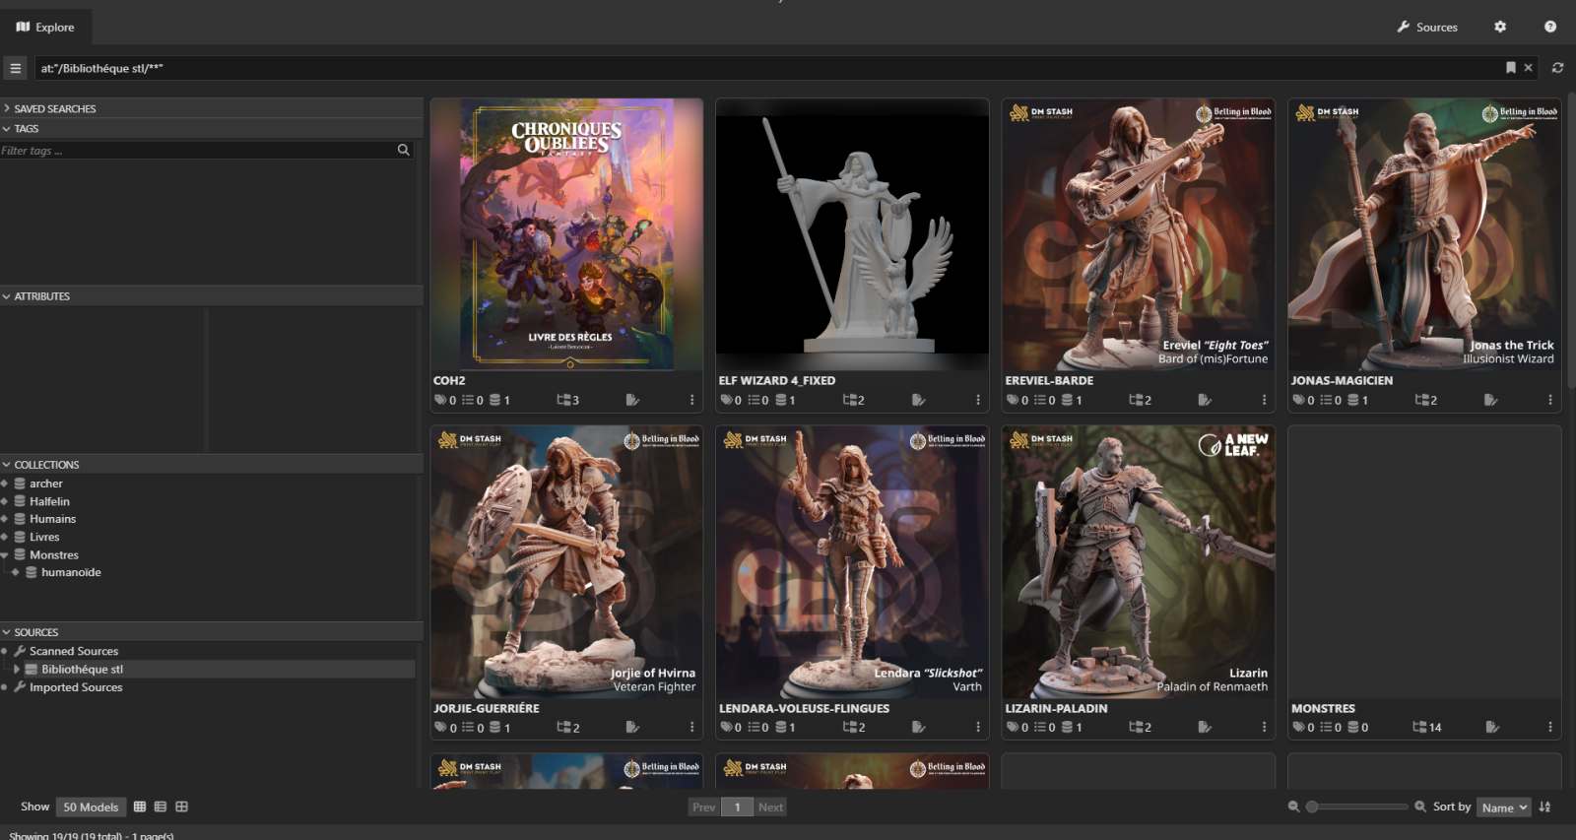Viewport: 1576px width, 840px height.
Task: Save current search with bookmark icon
Action: (1510, 68)
